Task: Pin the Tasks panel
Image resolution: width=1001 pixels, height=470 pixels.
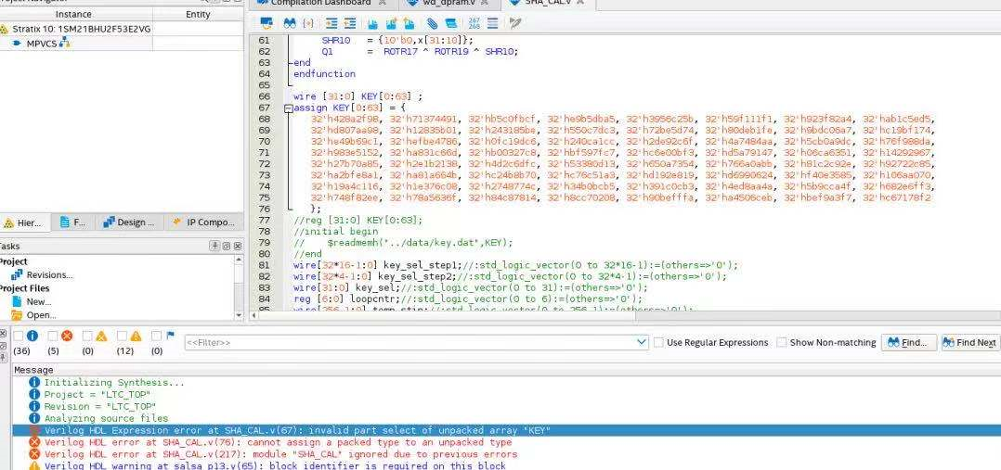Action: (215, 247)
